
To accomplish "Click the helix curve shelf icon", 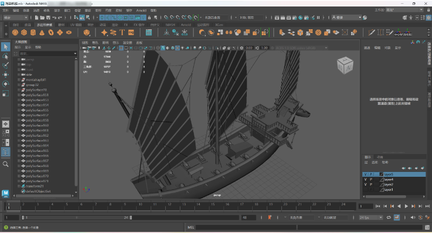I will point(113,32).
